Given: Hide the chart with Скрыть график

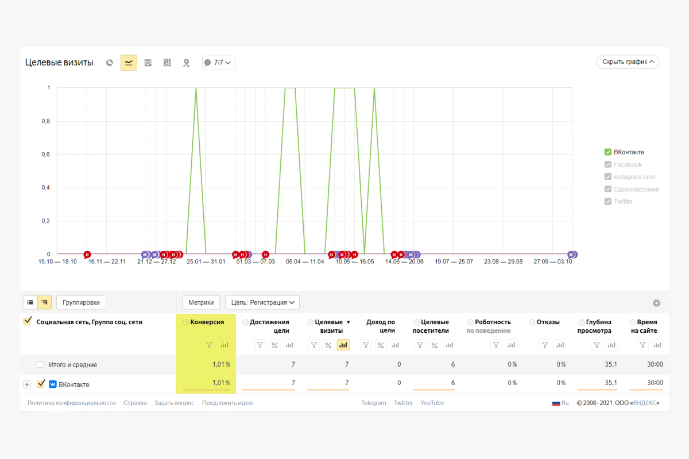Looking at the screenshot, I should pyautogui.click(x=628, y=62).
